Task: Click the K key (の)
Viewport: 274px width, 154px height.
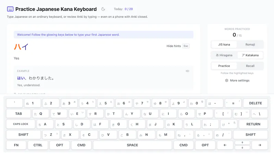Action: (x=174, y=124)
